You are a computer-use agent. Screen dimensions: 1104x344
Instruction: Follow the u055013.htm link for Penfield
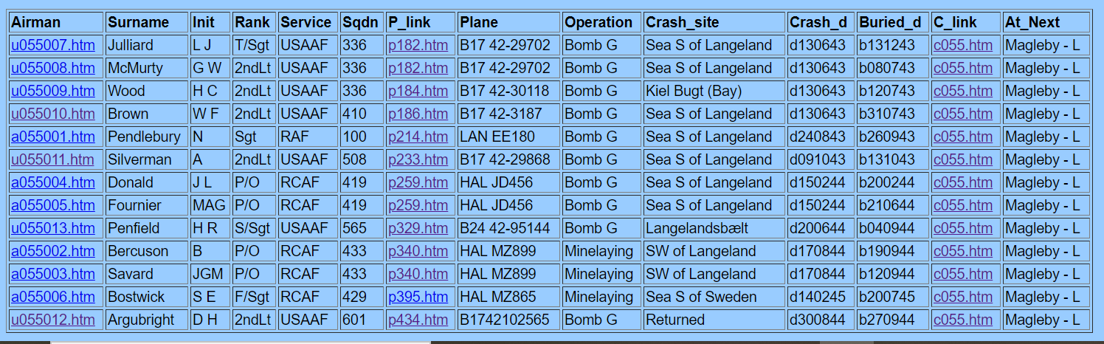[52, 228]
